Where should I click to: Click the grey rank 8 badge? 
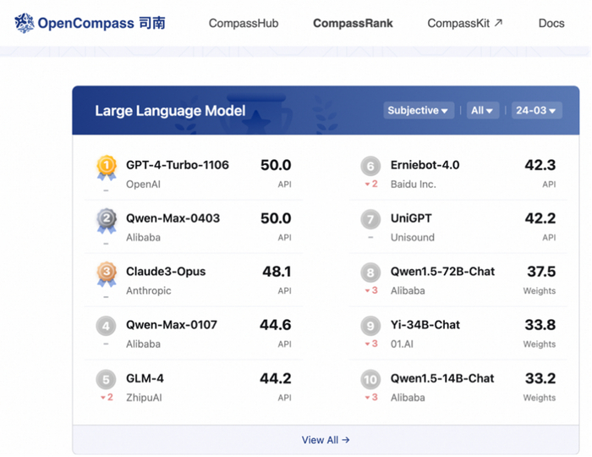(370, 273)
